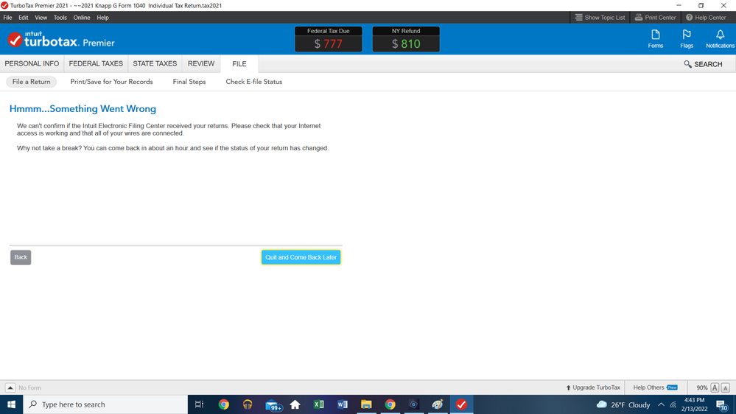Click the TurboTax Premier logo
736x414 pixels.
click(x=61, y=40)
